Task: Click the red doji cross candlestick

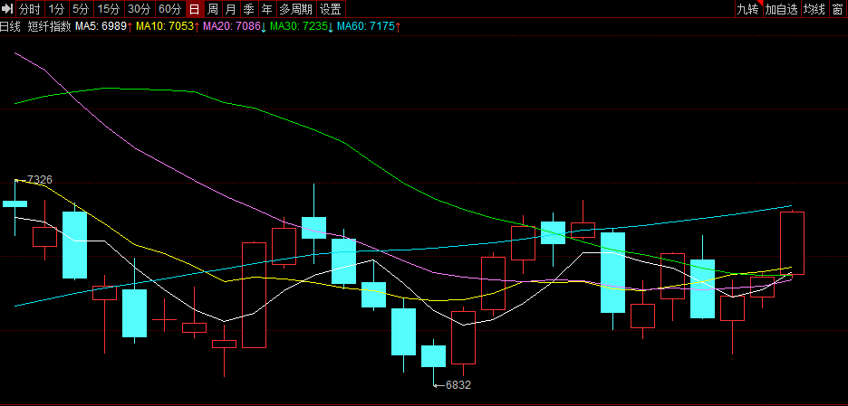Action: pyautogui.click(x=164, y=319)
